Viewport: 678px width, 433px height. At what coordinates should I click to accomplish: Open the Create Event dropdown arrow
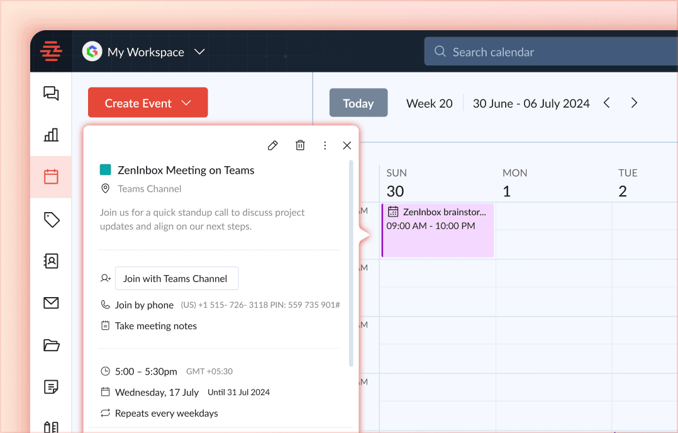(x=186, y=103)
